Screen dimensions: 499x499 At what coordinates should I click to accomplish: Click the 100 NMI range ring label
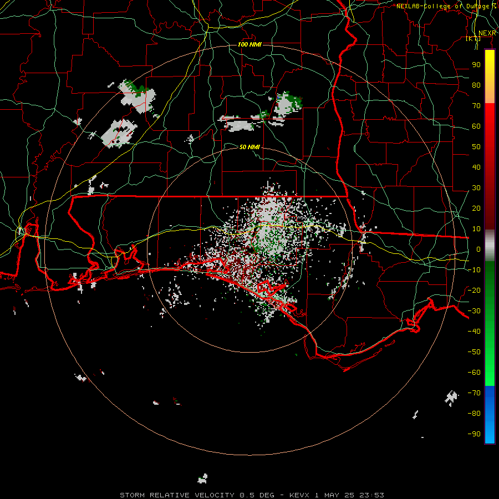pyautogui.click(x=249, y=44)
